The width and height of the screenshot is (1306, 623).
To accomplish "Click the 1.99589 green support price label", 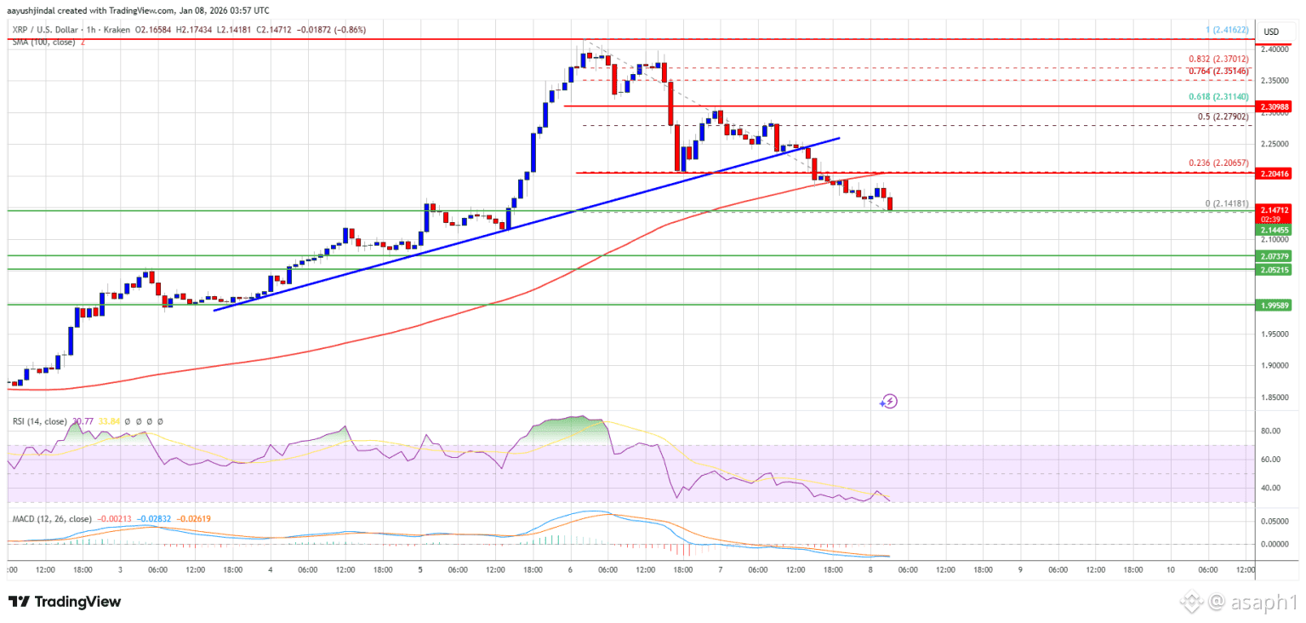I will point(1275,303).
